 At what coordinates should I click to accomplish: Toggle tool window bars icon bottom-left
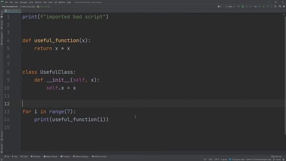coord(2,160)
